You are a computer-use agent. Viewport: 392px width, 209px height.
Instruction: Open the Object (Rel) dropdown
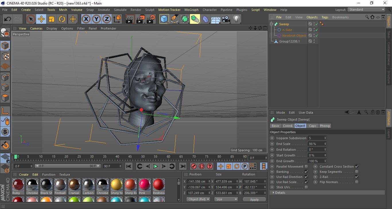[198, 199]
